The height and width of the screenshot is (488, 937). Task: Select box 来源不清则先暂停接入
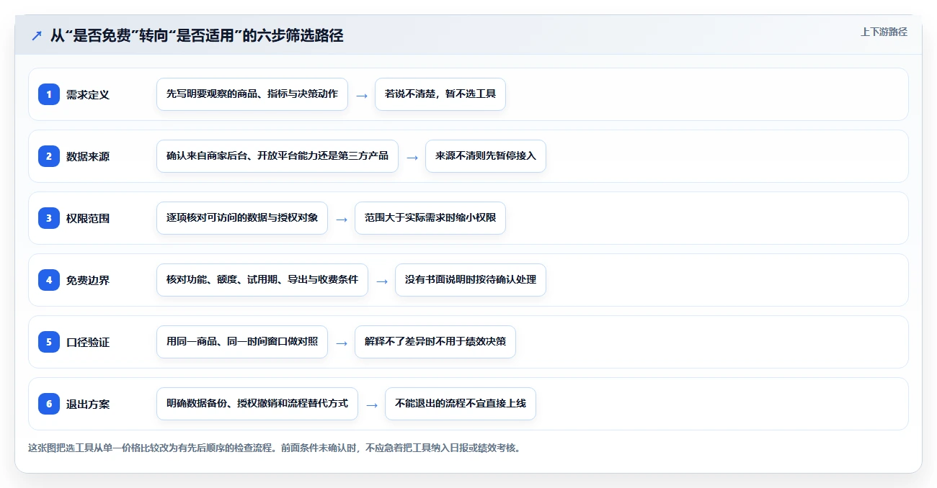coord(486,156)
